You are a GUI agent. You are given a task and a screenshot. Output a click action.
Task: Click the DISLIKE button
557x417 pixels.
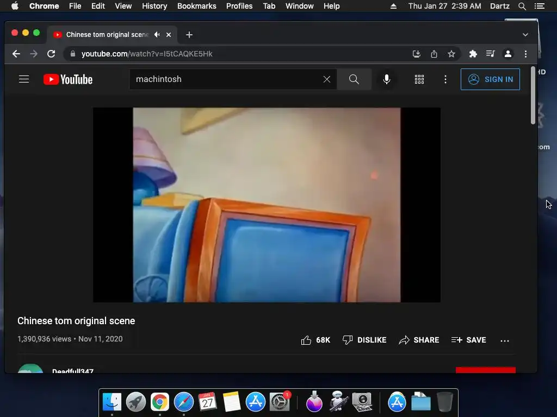click(x=364, y=340)
